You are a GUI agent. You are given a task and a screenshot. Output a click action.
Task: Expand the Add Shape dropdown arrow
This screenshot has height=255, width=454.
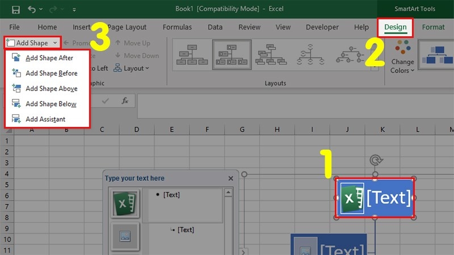point(55,43)
